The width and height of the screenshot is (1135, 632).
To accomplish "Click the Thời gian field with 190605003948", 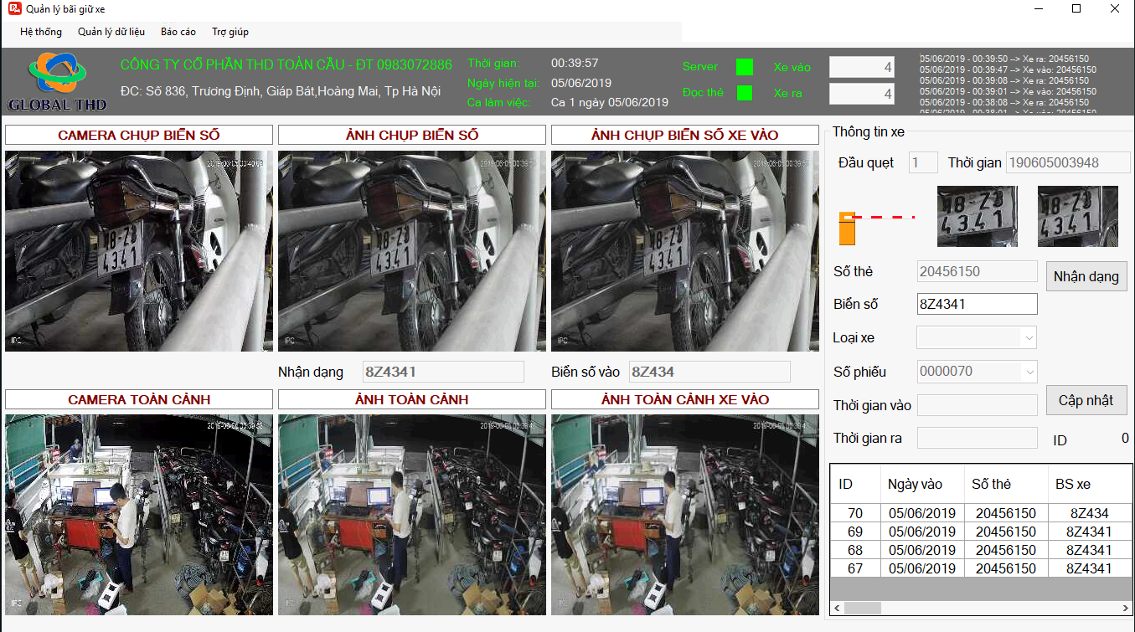I will (x=1068, y=162).
